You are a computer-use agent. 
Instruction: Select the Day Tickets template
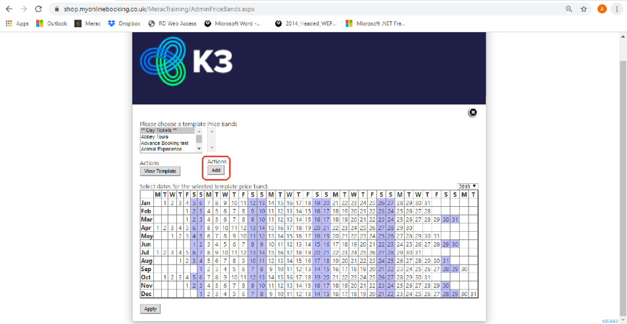(168, 131)
